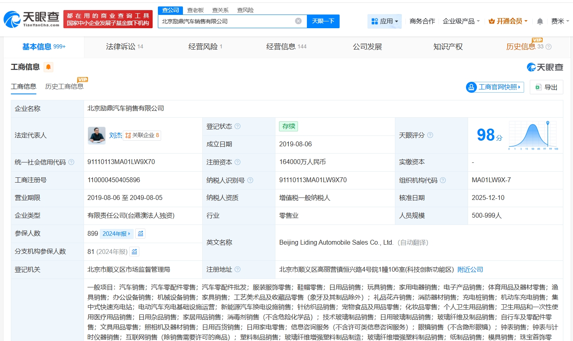Clear the search box with X icon
Viewport: 573px width, 341px height.
click(x=298, y=21)
